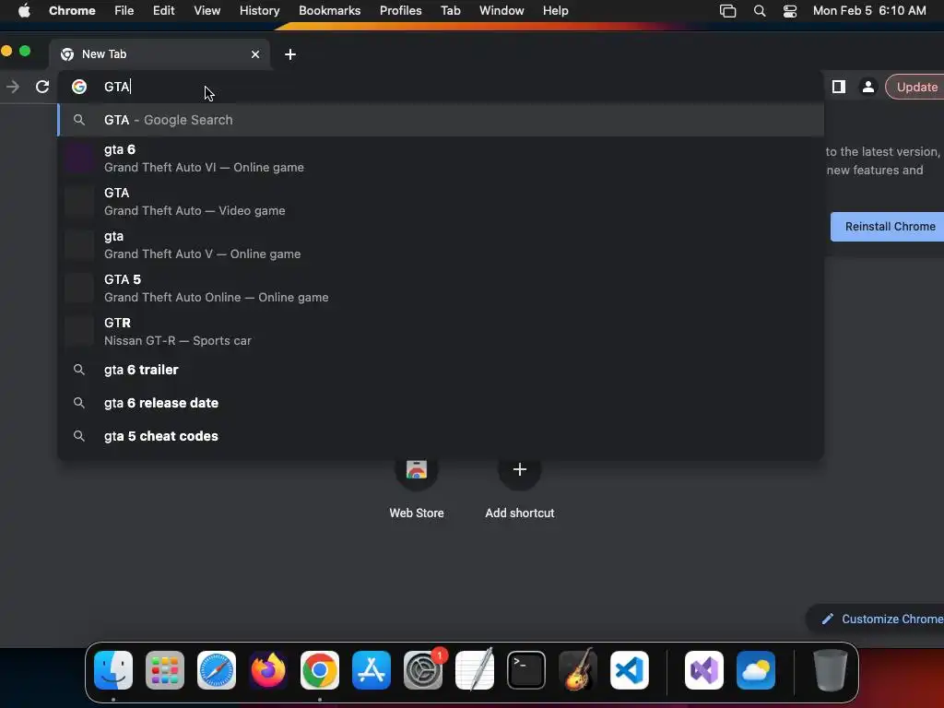The image size is (944, 708).
Task: Open Visual Studio Code from the dock
Action: tap(630, 670)
